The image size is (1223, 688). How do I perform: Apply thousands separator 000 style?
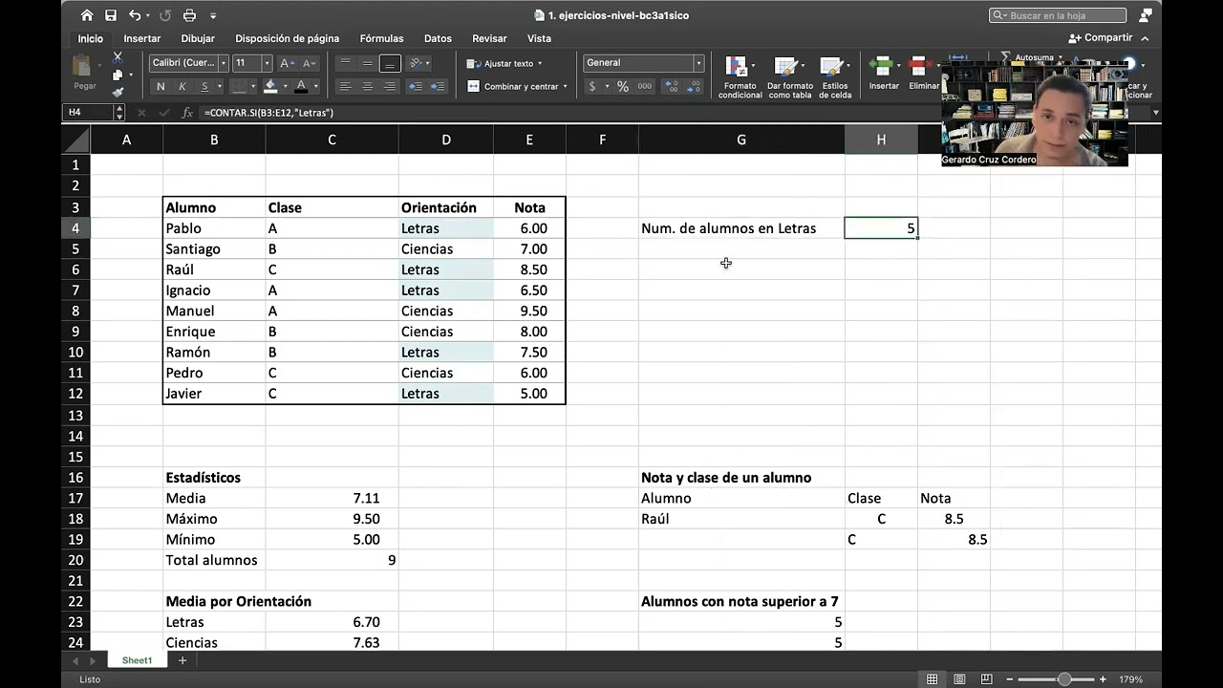tap(645, 86)
